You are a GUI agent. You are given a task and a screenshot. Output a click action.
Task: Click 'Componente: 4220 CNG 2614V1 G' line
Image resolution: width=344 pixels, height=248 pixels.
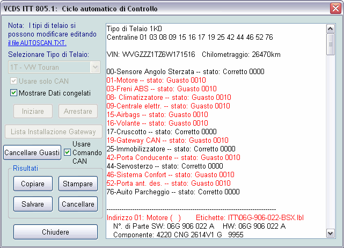tap(178, 235)
